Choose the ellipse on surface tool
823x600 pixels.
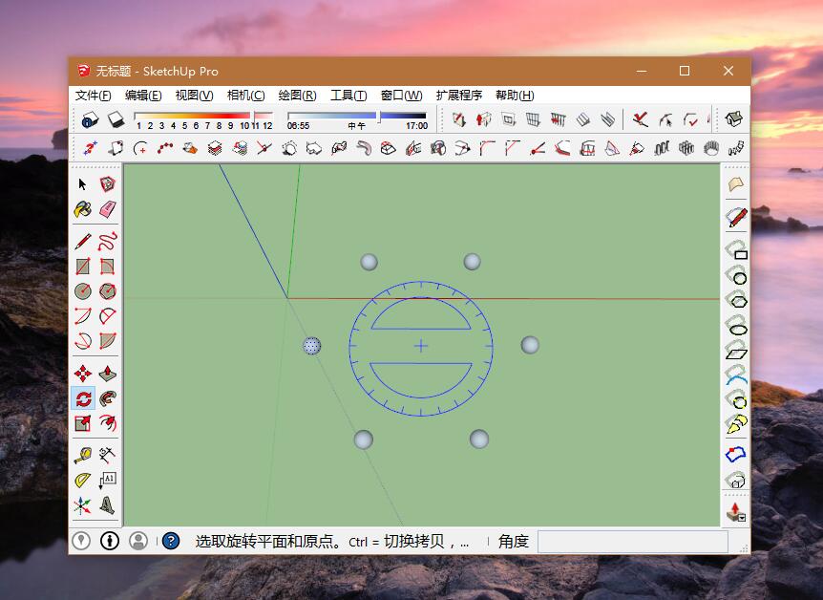[736, 326]
